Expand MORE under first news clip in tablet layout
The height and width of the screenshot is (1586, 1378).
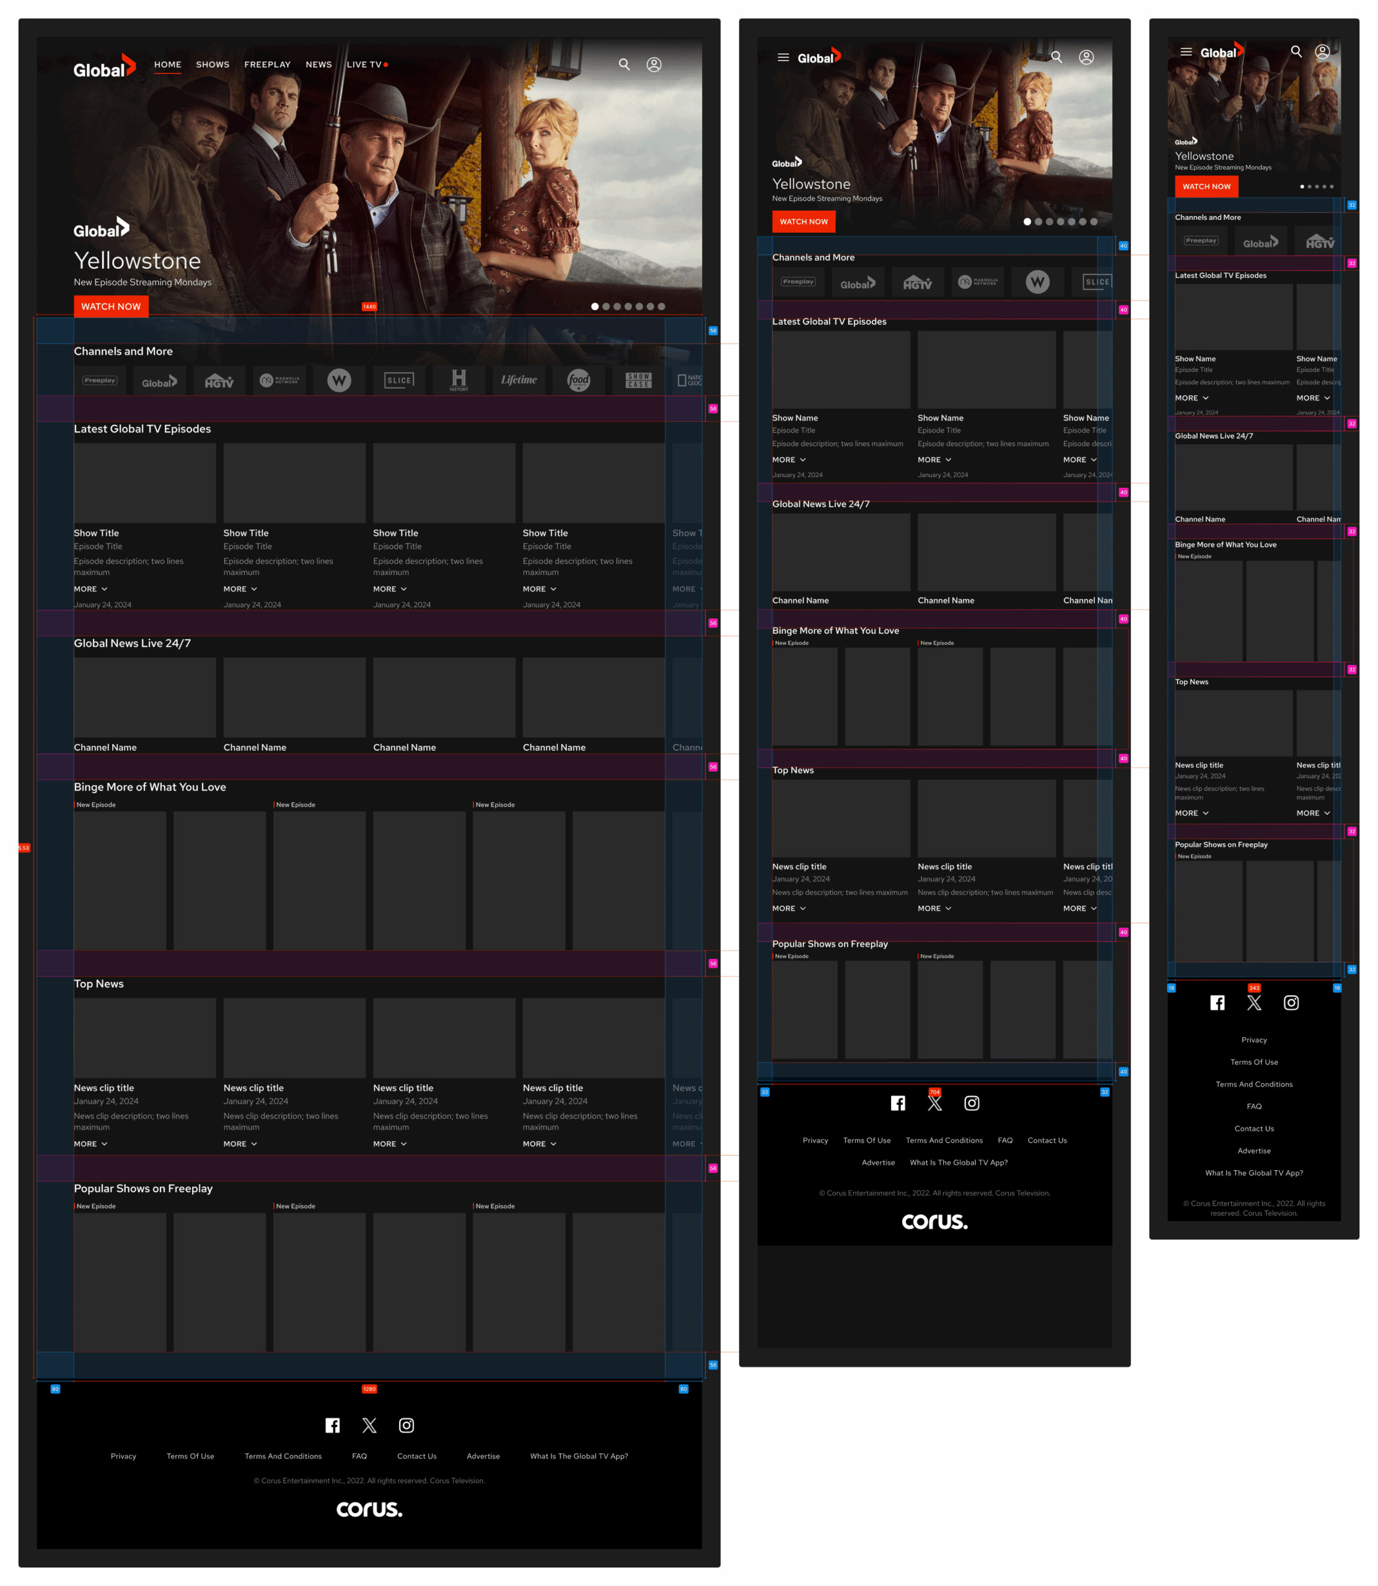coord(789,909)
